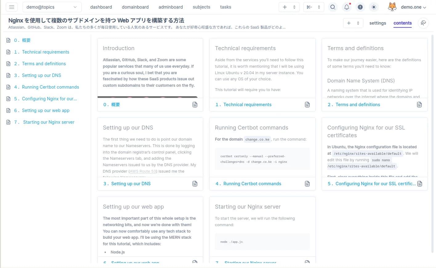Viewport: 436px width, 268px height.
Task: Expand the scissors tool selector arrows
Action: click(x=319, y=7)
